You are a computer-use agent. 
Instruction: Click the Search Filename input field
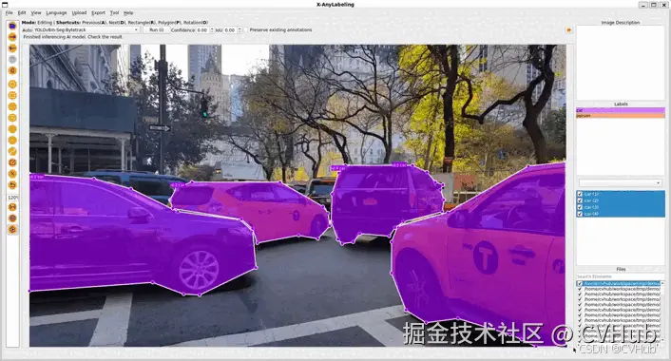(620, 276)
